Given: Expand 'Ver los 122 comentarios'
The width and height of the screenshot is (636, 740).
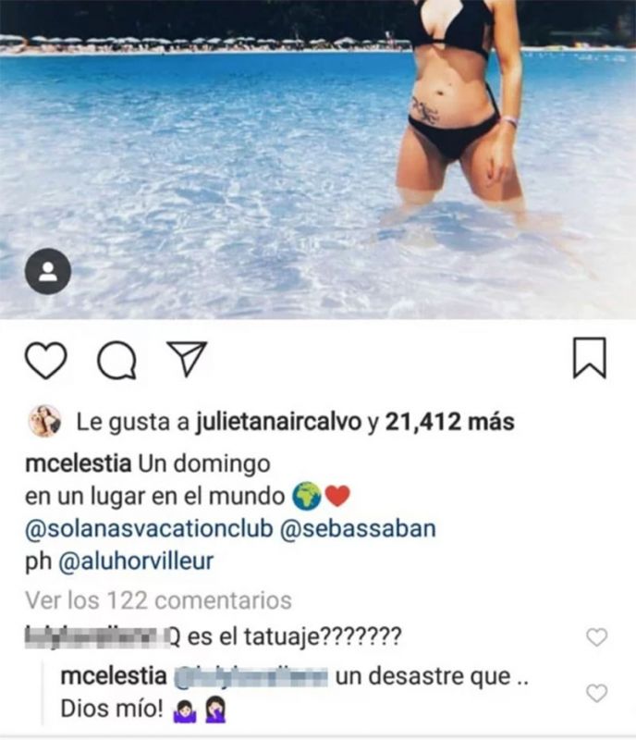Looking at the screenshot, I should (158, 600).
